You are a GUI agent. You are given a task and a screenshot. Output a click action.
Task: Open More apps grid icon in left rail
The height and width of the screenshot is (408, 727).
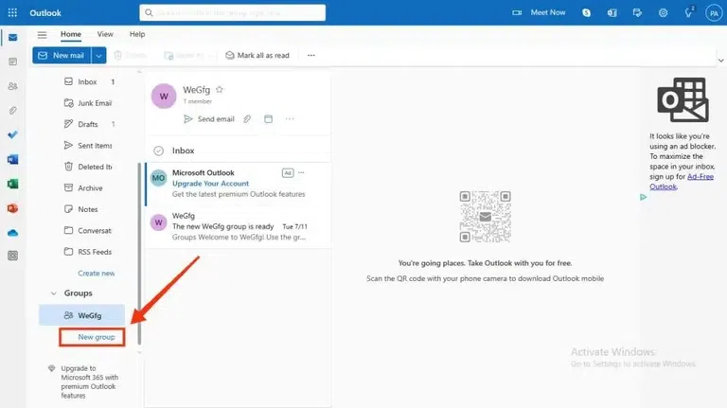(13, 256)
